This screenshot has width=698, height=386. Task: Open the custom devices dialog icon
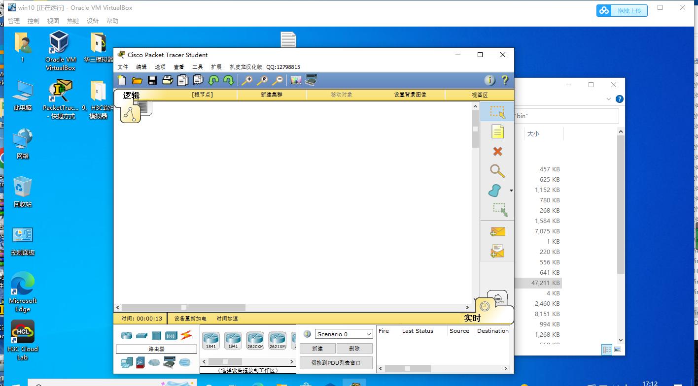[x=311, y=80]
